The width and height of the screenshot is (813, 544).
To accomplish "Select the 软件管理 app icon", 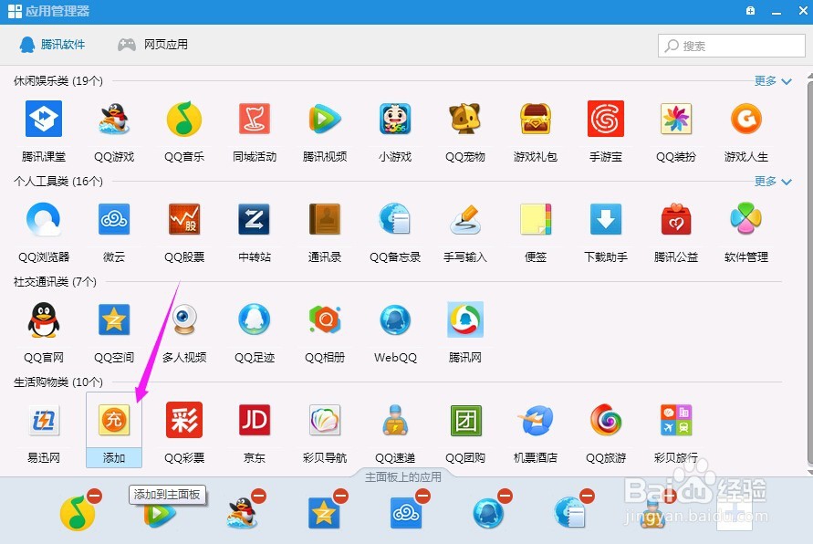I will 746,219.
